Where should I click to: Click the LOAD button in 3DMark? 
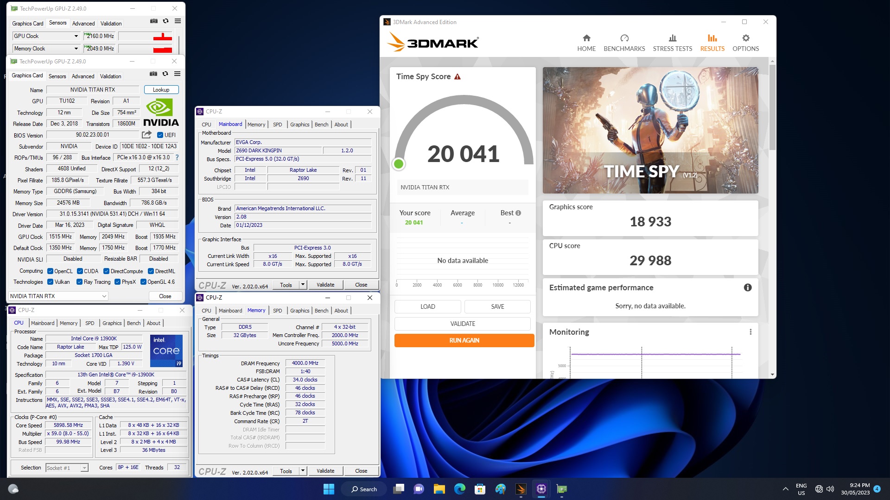427,306
